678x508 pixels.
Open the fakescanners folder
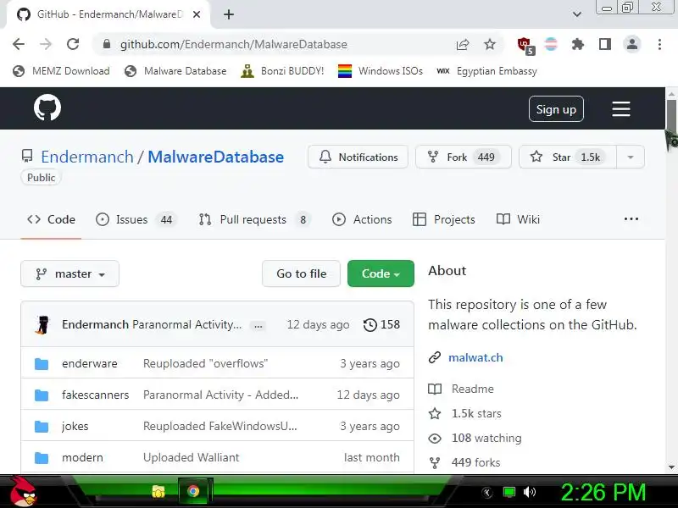click(96, 395)
